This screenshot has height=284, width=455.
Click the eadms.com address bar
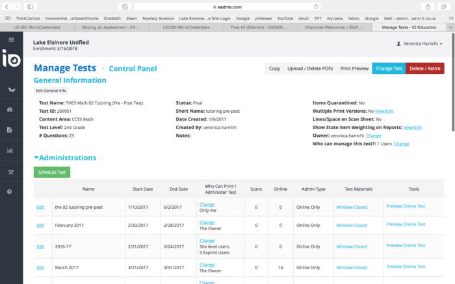pos(227,6)
